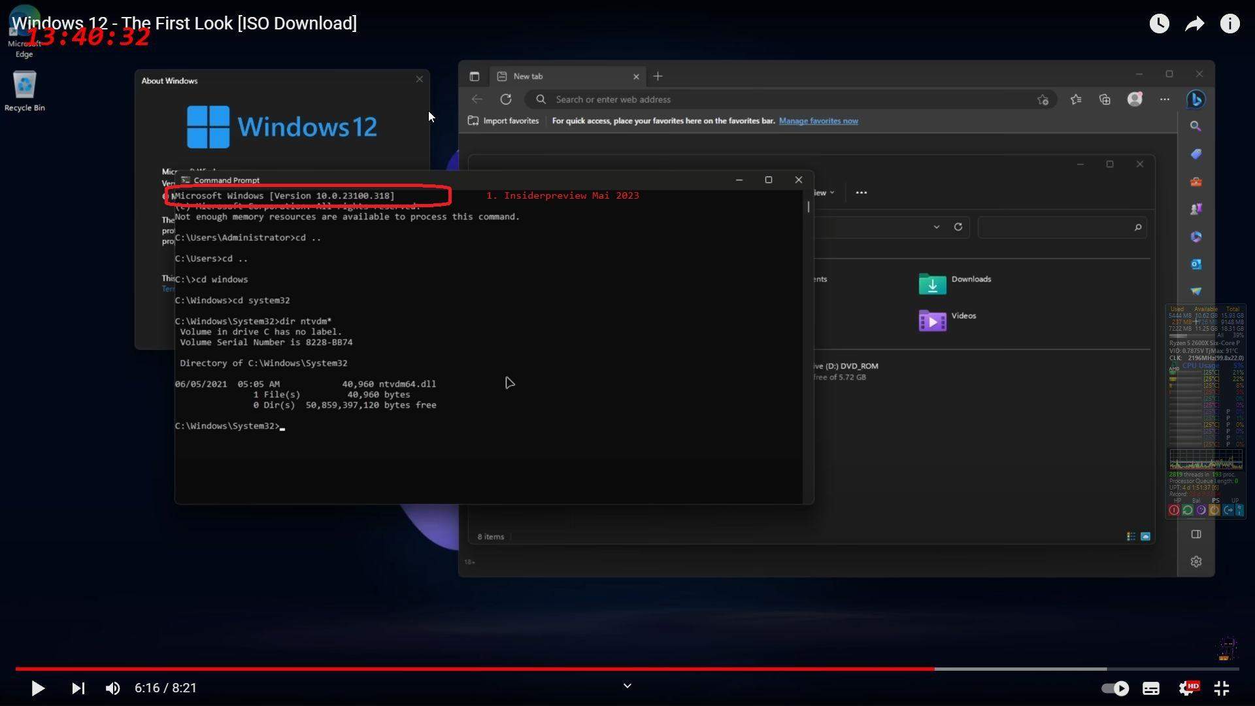The image size is (1255, 706).
Task: Open the Drop tool in Edge sidebar
Action: click(1197, 292)
